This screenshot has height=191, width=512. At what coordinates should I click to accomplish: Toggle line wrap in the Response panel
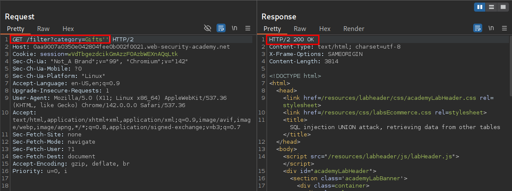tap(477, 28)
